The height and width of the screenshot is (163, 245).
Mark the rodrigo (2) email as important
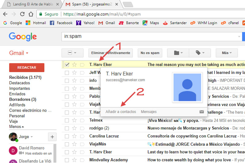[82, 128]
